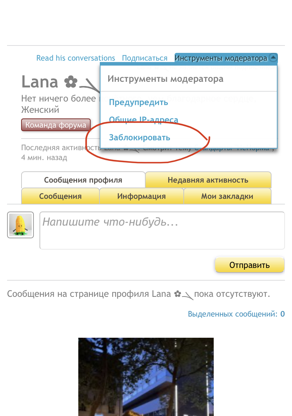Click the Подписаться link
This screenshot has width=292, height=416.
[x=145, y=58]
